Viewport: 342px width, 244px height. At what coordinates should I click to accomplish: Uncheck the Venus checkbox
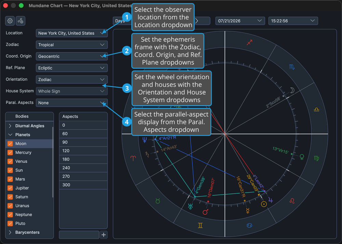tap(10, 161)
